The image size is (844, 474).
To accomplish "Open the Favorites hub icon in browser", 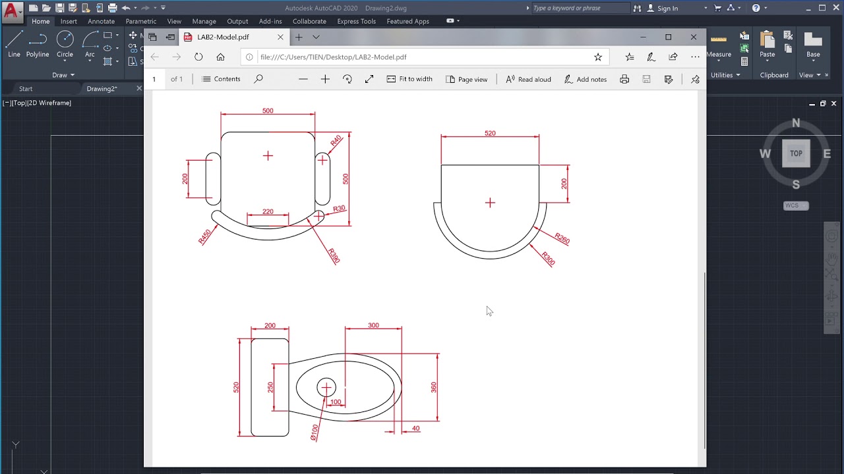I will pyautogui.click(x=630, y=57).
